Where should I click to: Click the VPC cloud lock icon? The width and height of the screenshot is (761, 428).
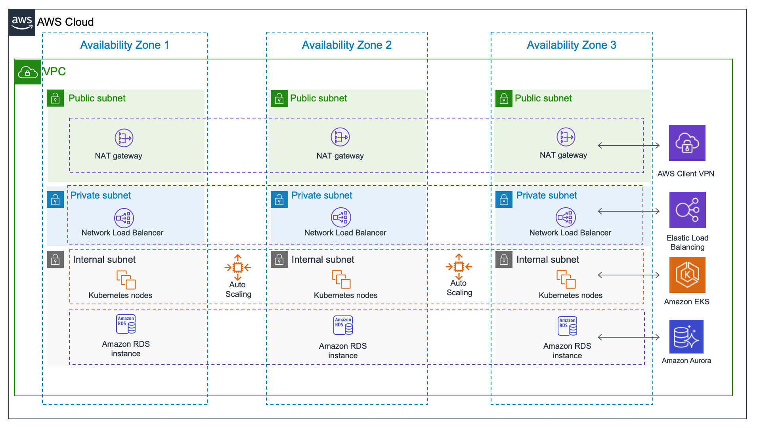tap(28, 72)
